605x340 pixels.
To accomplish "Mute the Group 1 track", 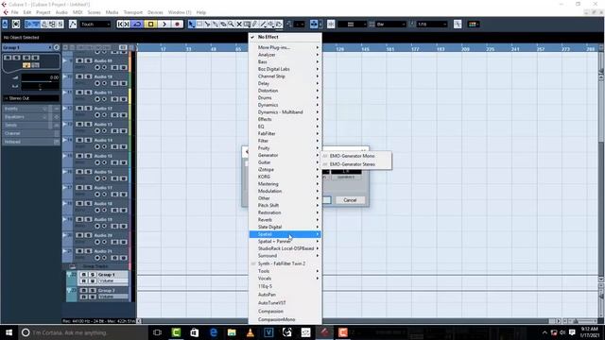I will pos(84,275).
